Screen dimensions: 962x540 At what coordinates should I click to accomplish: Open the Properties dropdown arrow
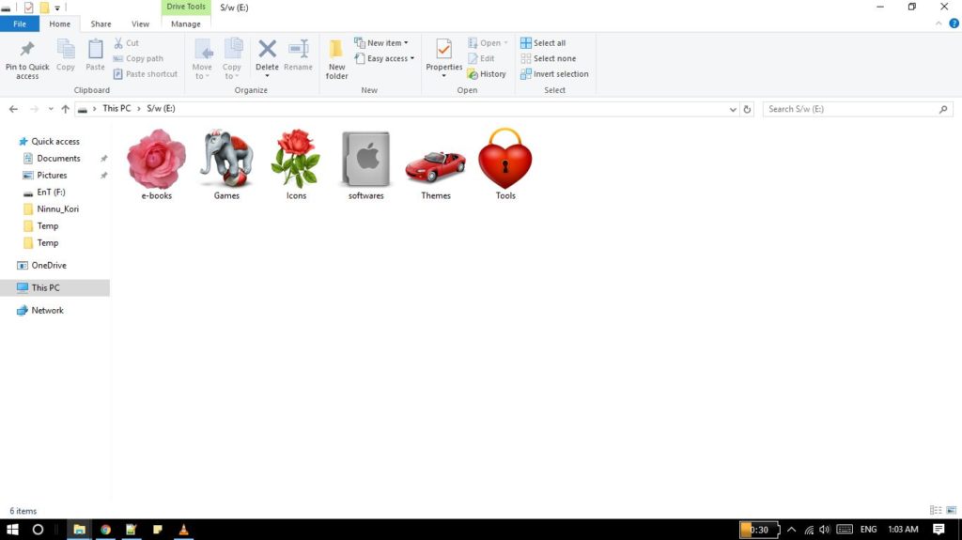tap(443, 76)
